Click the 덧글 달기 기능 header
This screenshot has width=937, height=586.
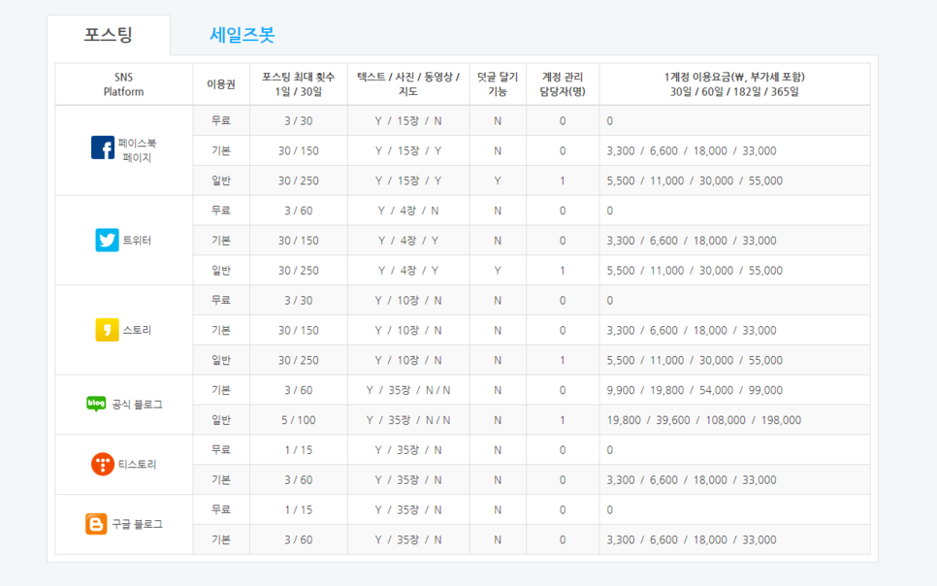click(x=498, y=84)
